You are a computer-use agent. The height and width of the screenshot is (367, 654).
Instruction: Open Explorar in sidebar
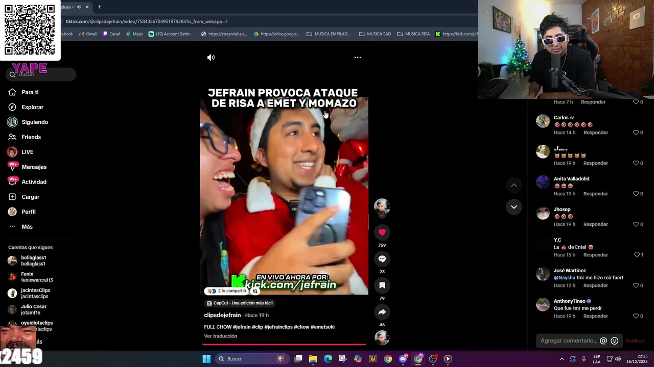coord(32,107)
